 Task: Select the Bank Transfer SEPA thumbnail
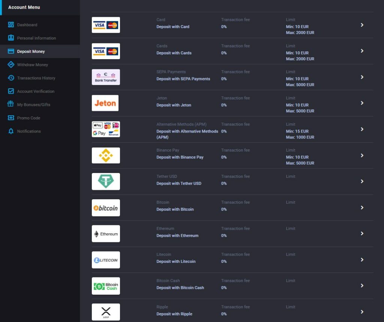[x=106, y=77]
